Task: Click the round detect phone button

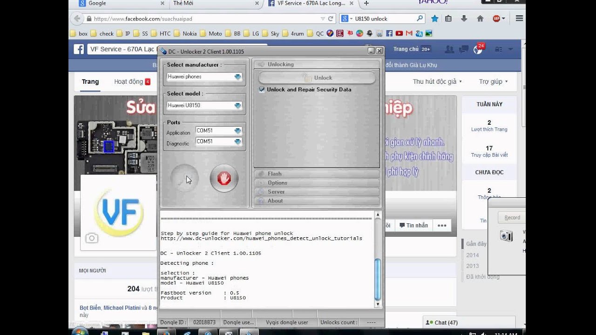Action: tap(184, 178)
